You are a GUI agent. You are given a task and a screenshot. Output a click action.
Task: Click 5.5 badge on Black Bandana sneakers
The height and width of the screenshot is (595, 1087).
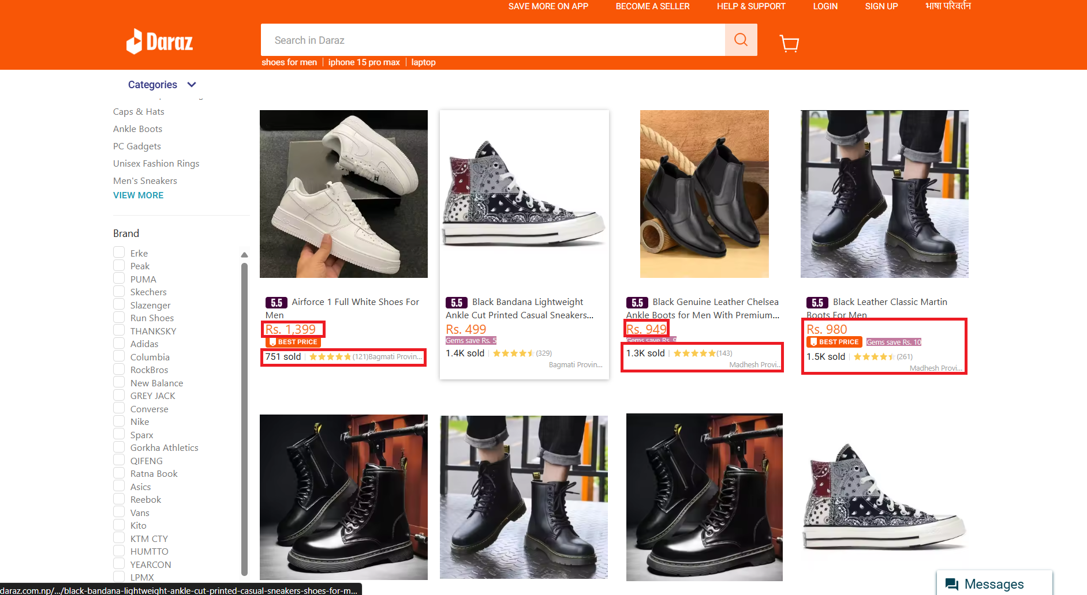[457, 303]
